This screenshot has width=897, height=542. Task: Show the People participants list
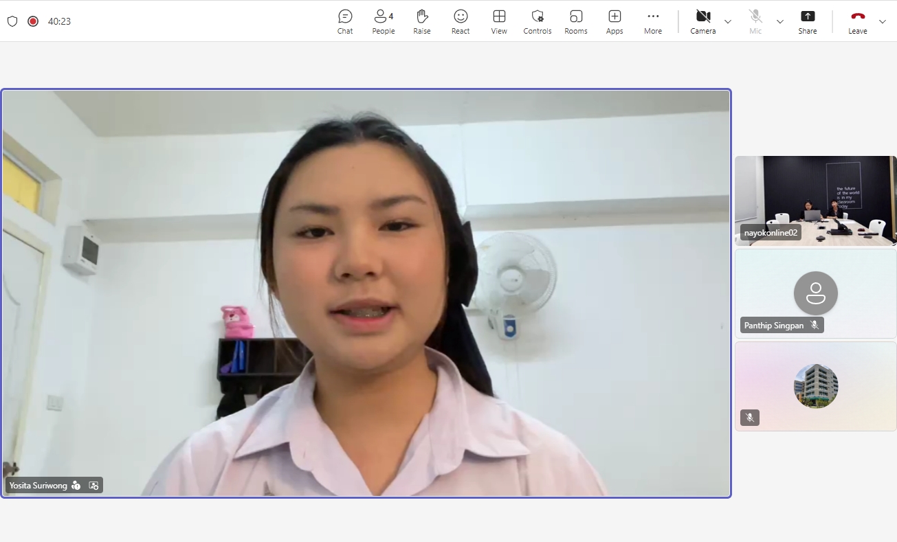pyautogui.click(x=383, y=21)
